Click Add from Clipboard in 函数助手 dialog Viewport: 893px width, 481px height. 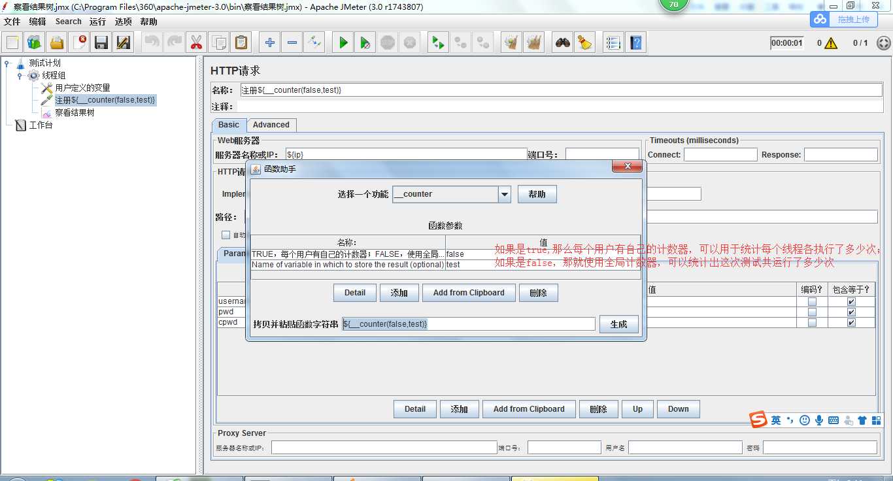[x=469, y=293]
